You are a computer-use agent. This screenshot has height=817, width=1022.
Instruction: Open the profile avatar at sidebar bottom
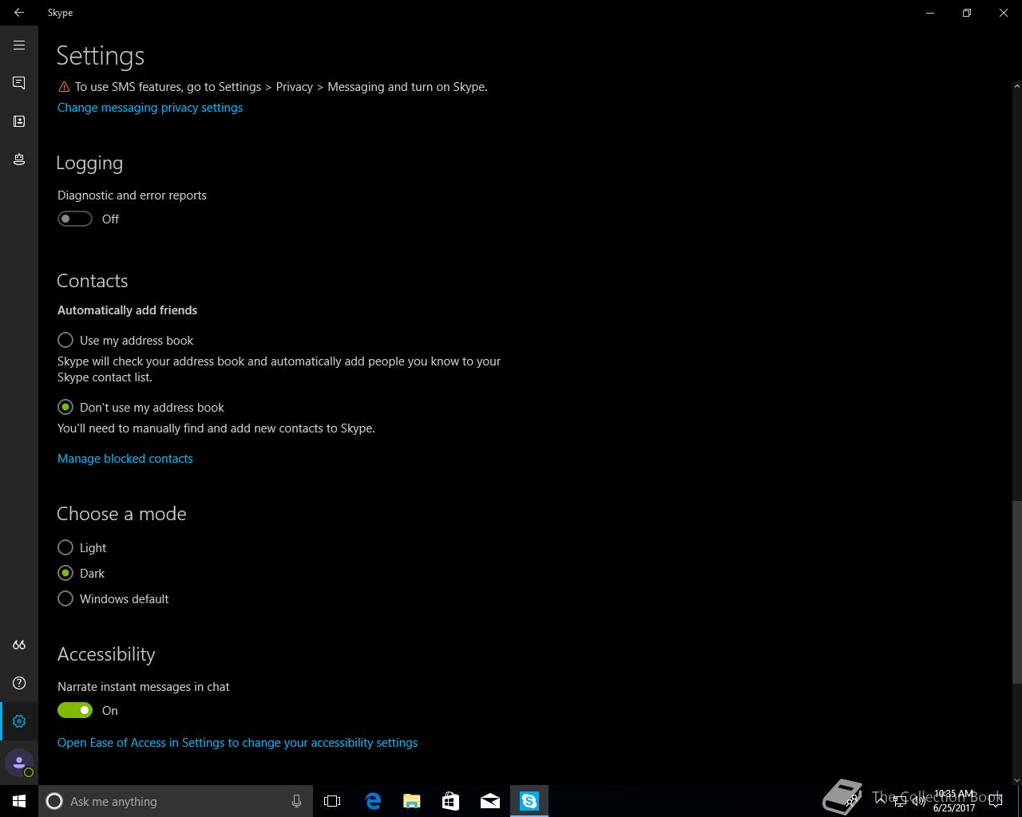click(19, 763)
